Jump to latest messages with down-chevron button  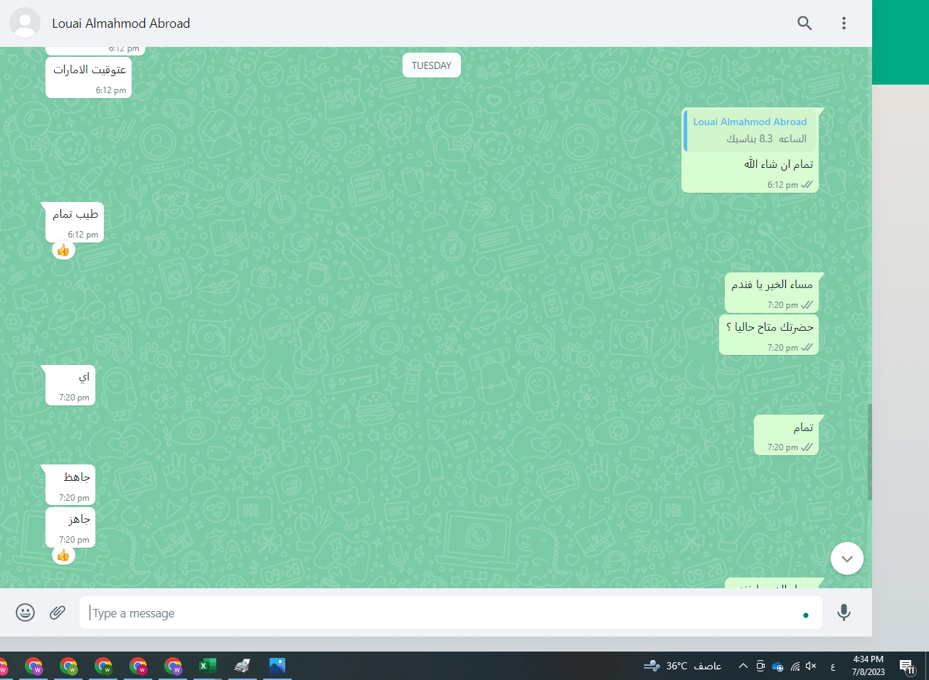click(x=846, y=559)
